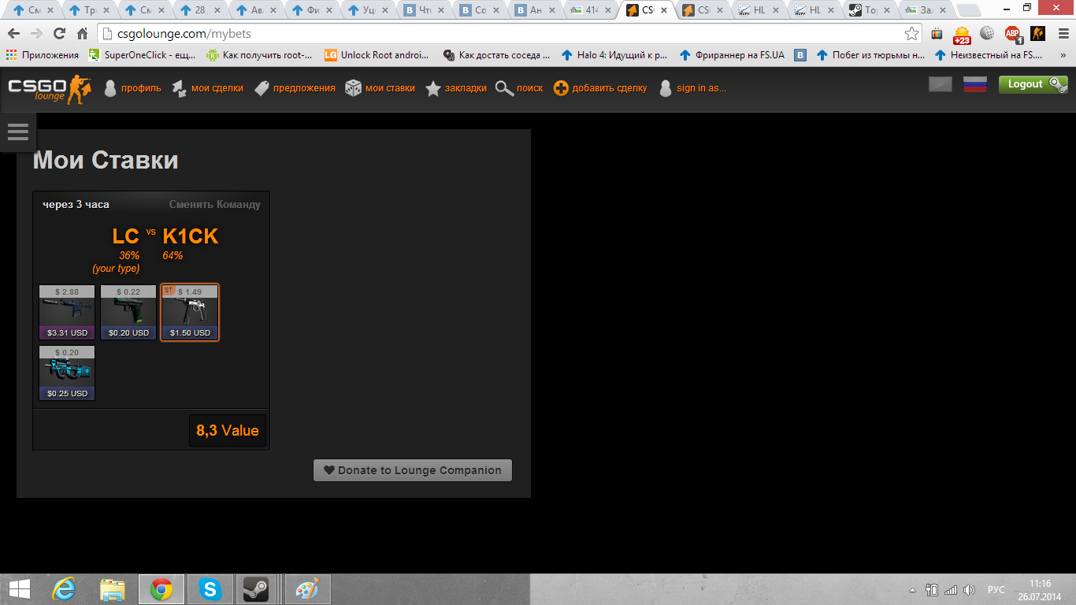Open the hamburger side menu
The image size is (1076, 605).
pos(17,132)
